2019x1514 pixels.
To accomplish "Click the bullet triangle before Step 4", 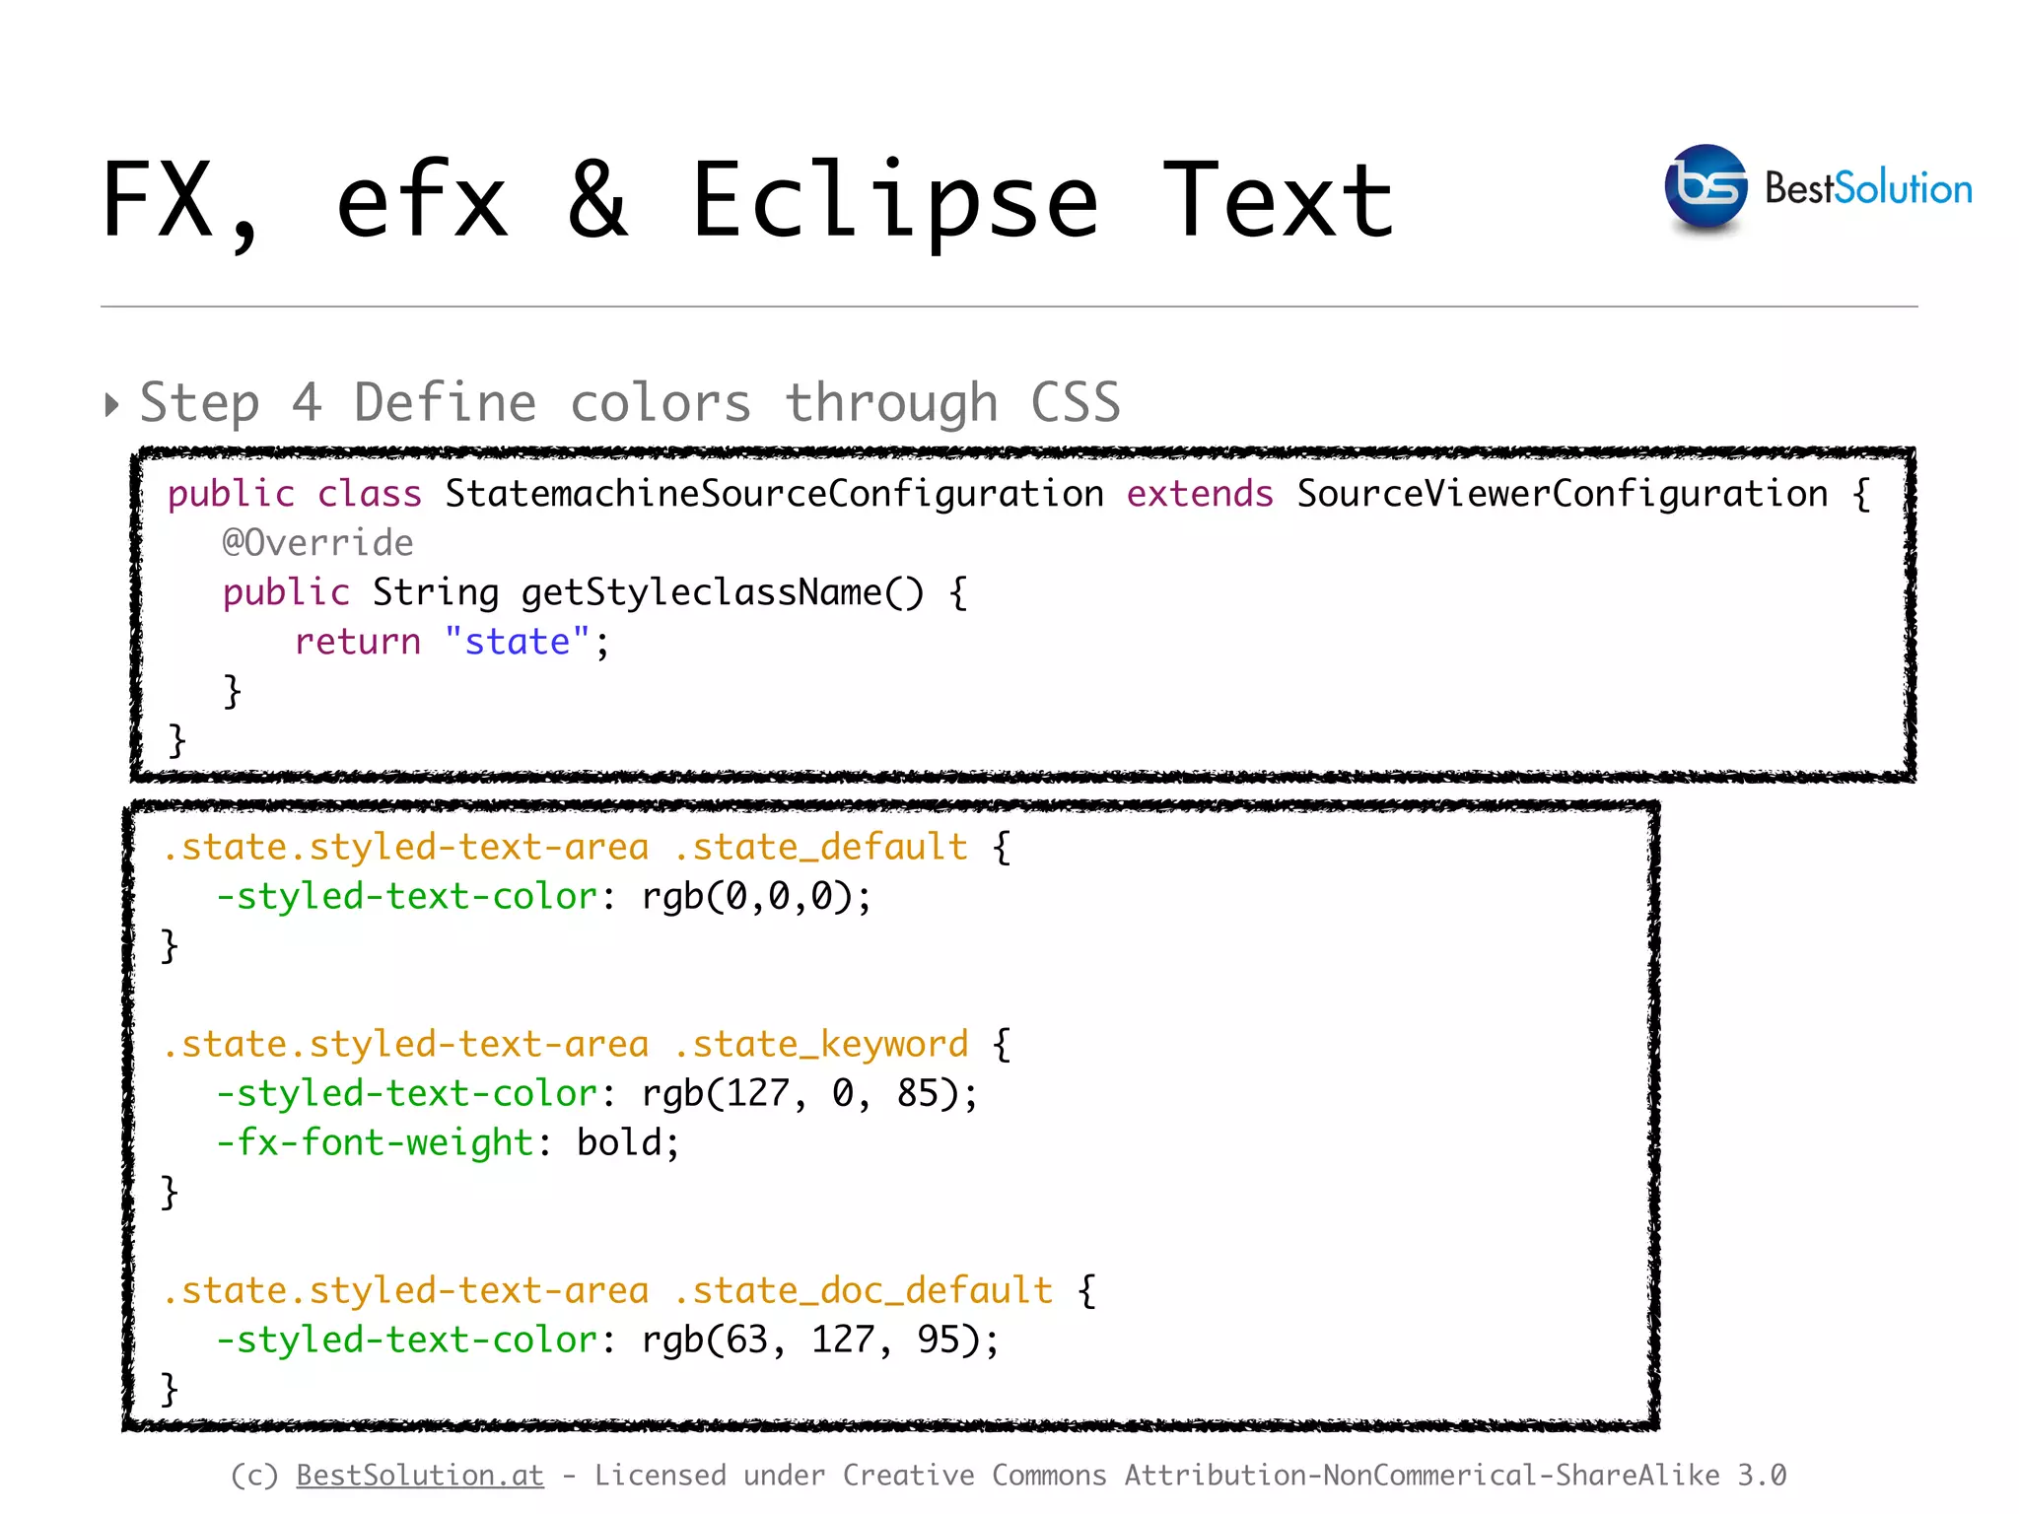I will tap(111, 404).
